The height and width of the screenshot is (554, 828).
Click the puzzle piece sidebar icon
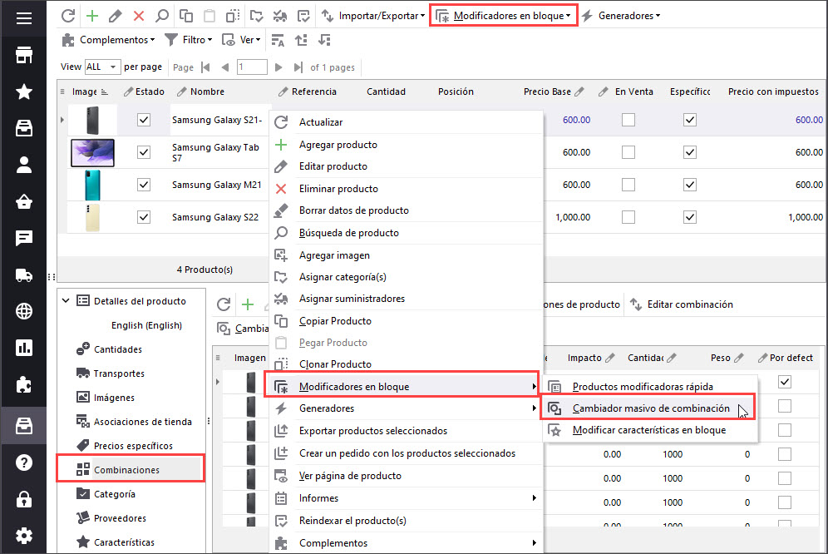[24, 385]
